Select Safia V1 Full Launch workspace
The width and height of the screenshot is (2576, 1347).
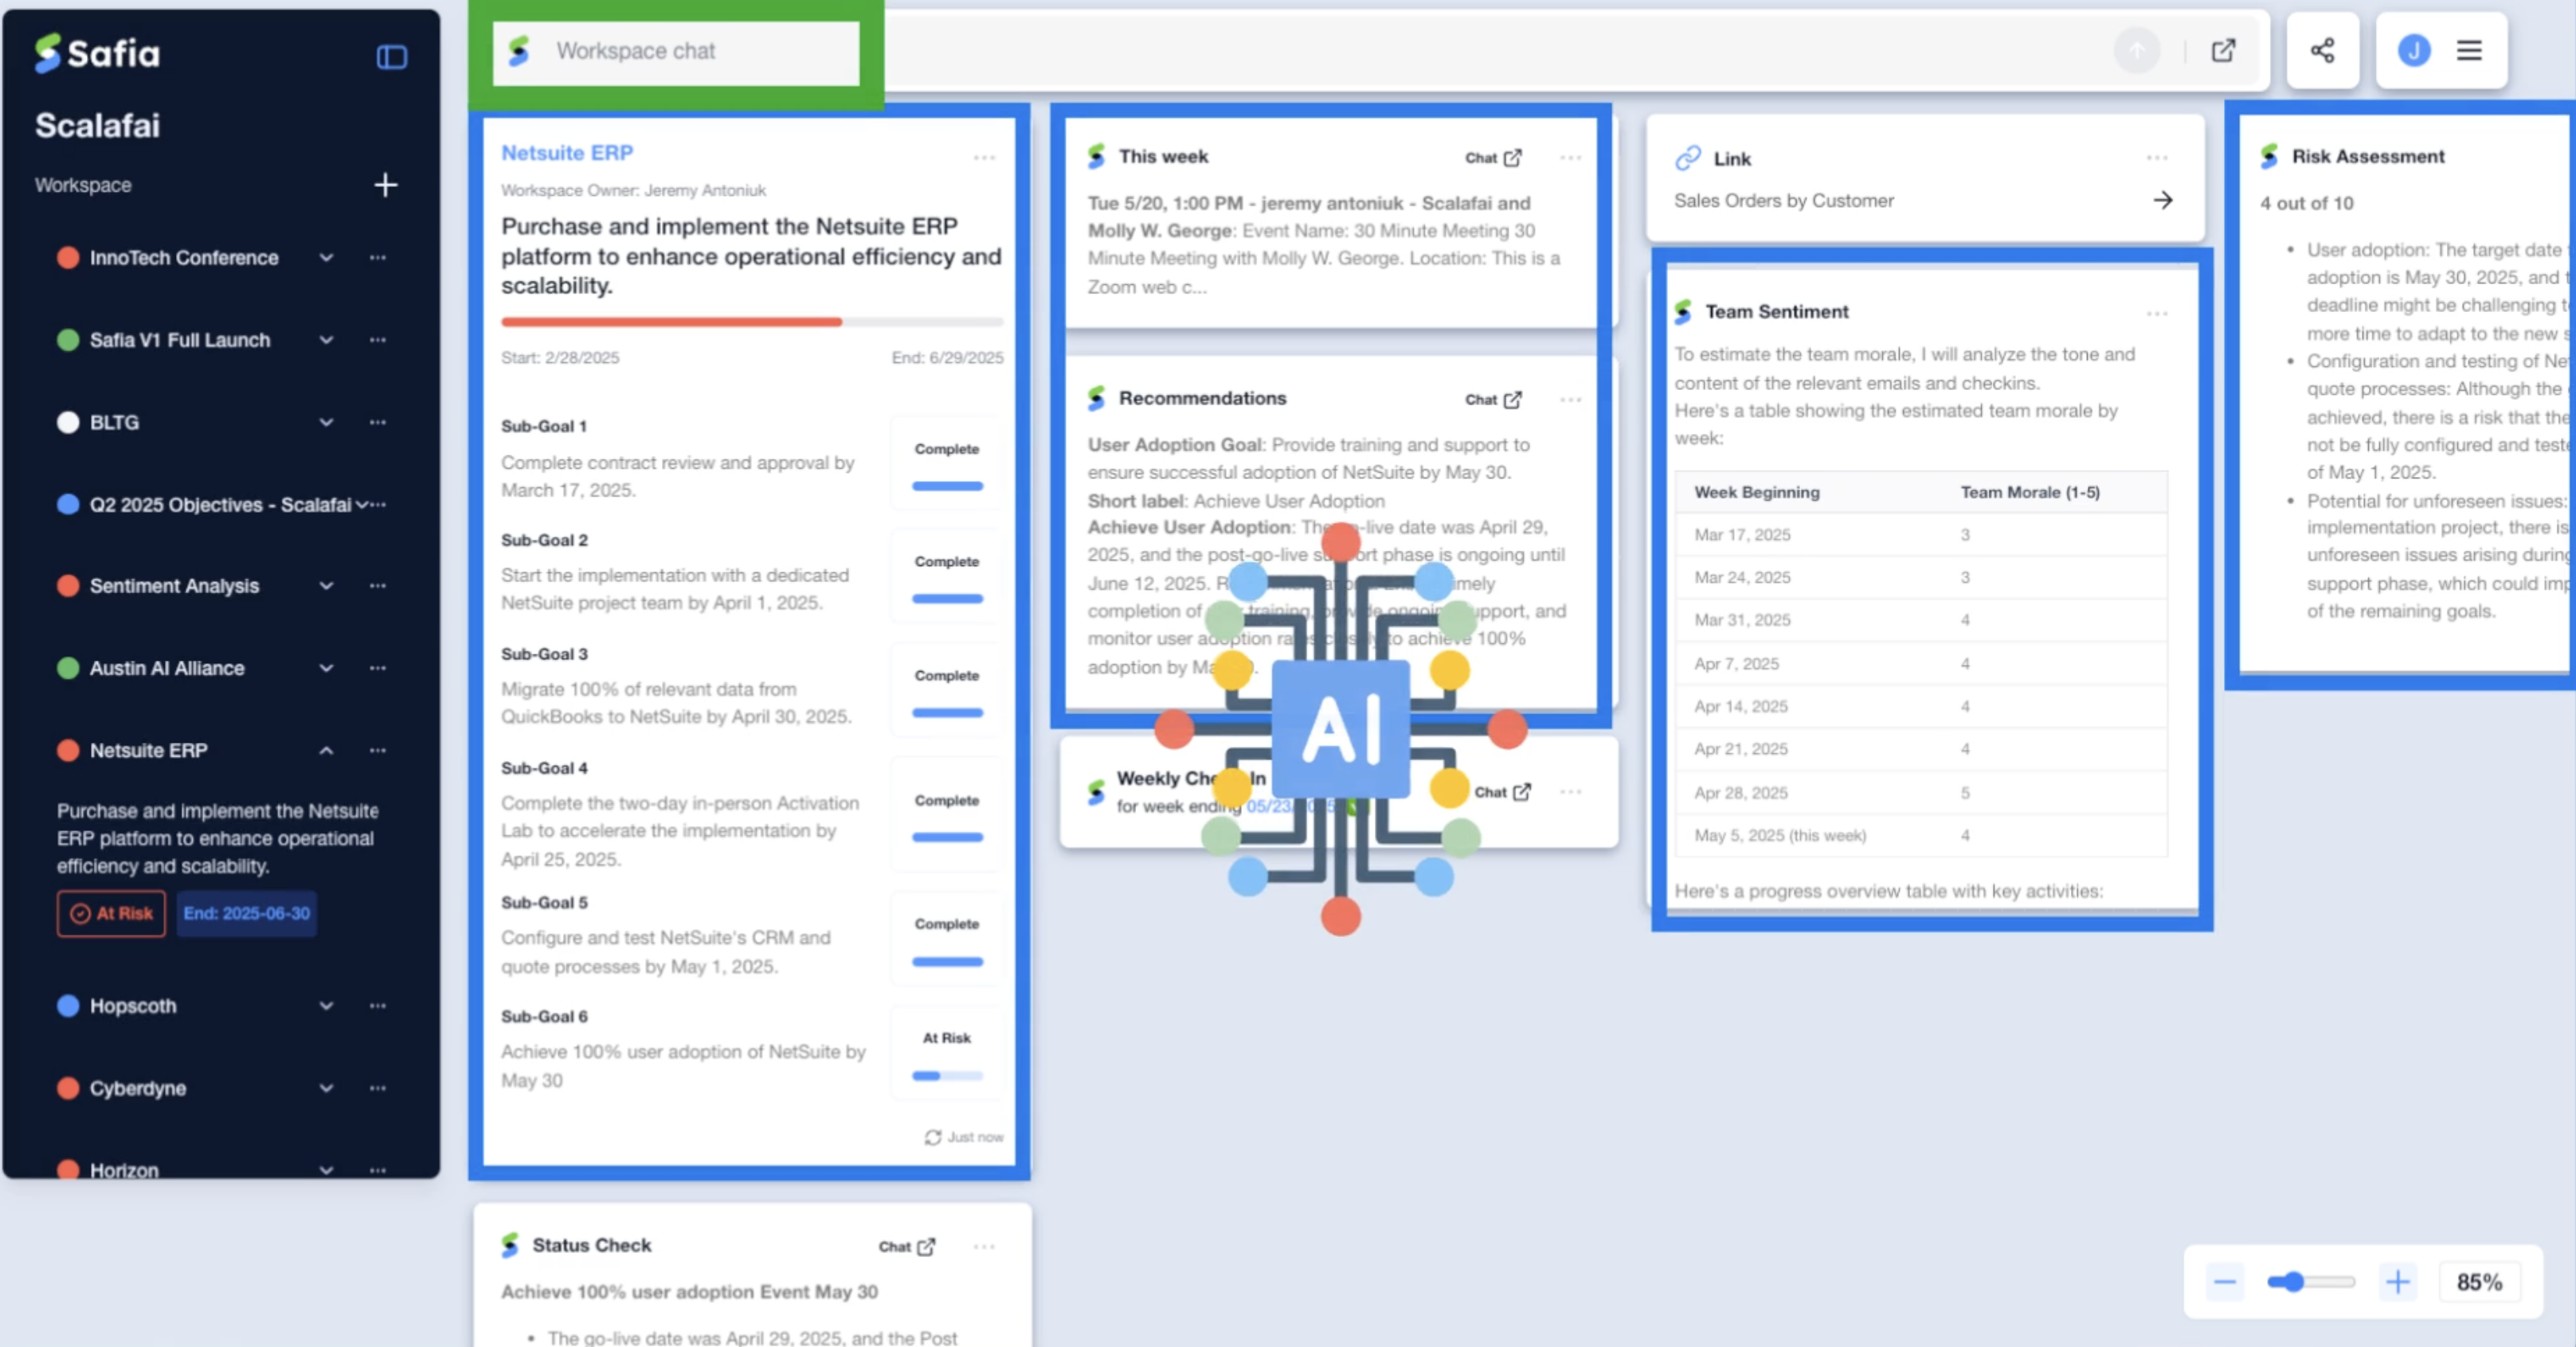click(x=180, y=340)
